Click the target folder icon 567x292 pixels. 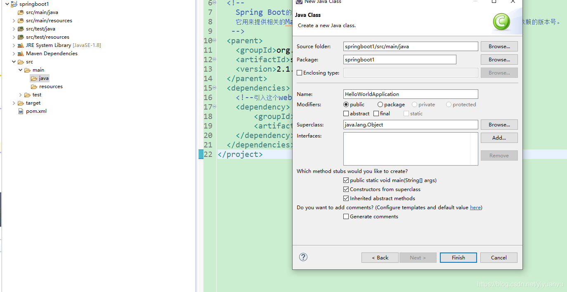coord(21,103)
